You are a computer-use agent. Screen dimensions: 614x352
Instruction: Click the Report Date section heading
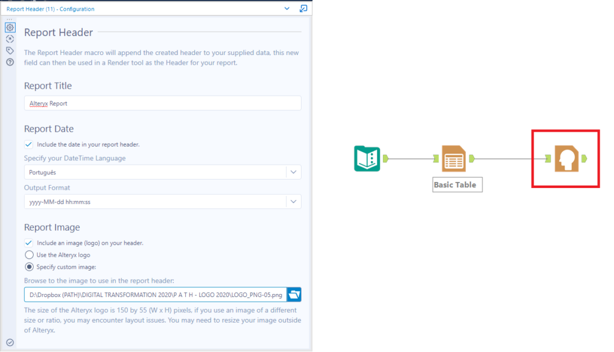click(x=49, y=129)
